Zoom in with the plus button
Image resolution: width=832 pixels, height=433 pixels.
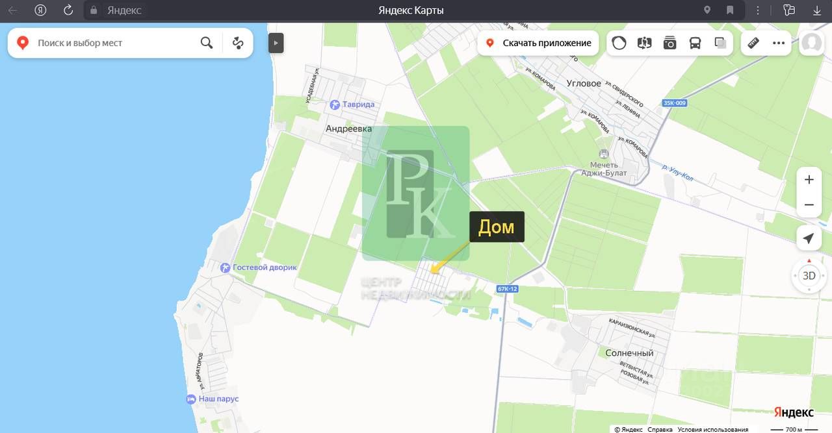click(809, 180)
